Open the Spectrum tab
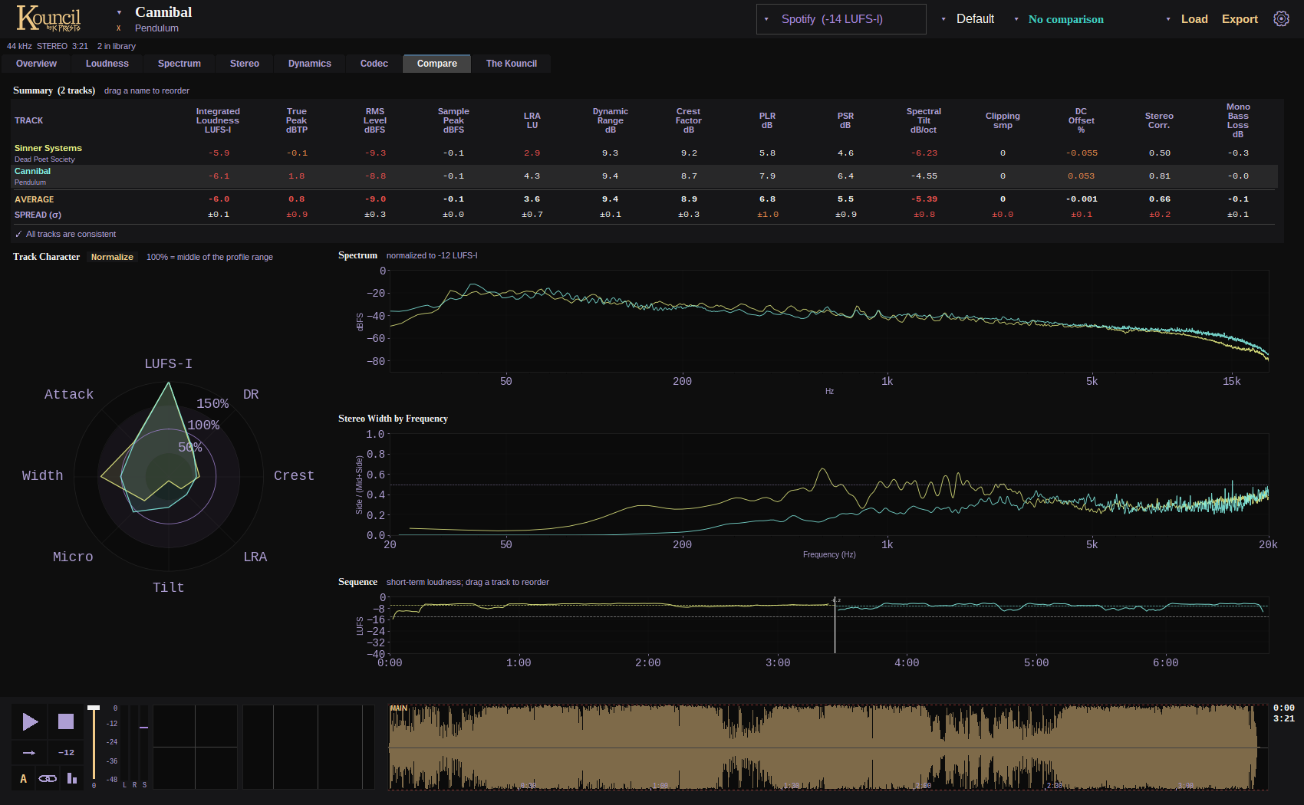1304x805 pixels. click(x=179, y=64)
